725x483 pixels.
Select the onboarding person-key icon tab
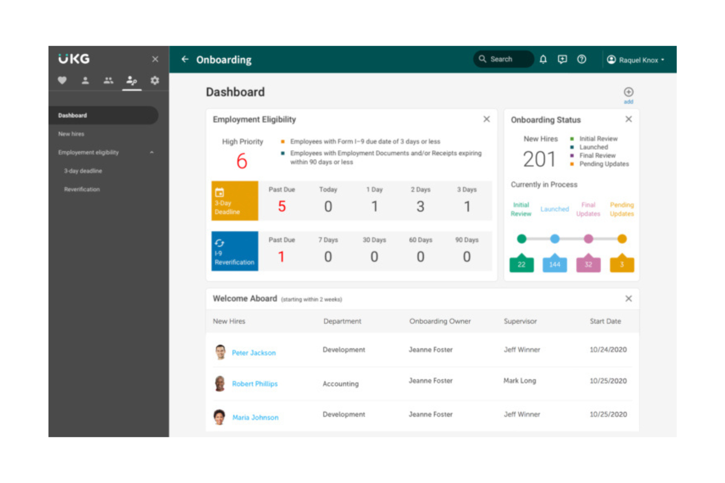tap(131, 80)
